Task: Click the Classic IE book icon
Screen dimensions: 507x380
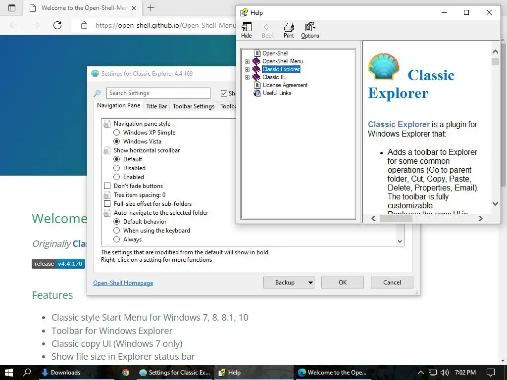Action: coord(256,77)
